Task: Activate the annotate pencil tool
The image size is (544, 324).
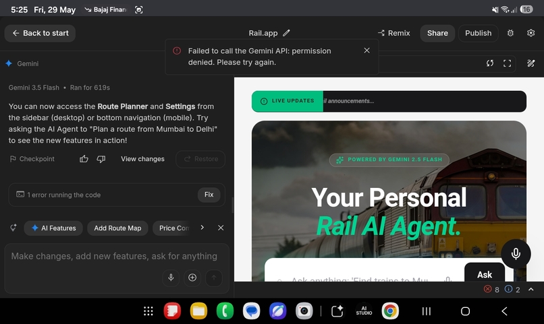Action: pos(531,63)
